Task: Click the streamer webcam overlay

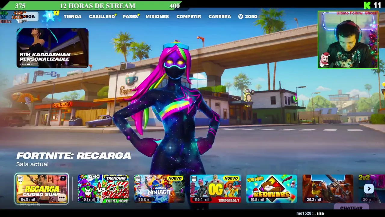Action: [348, 40]
